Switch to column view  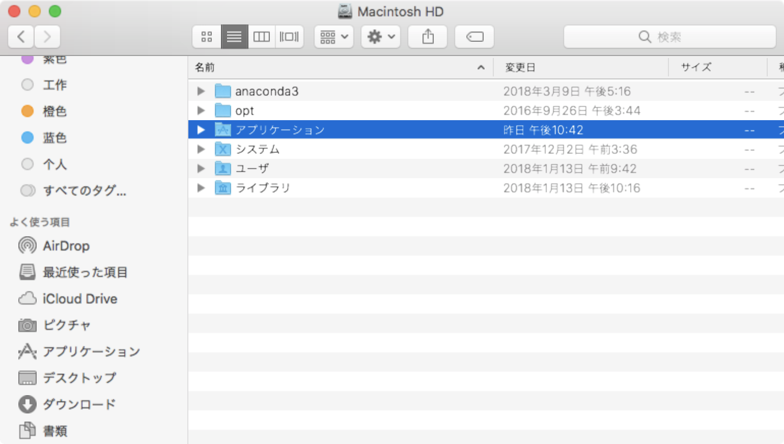click(x=262, y=37)
